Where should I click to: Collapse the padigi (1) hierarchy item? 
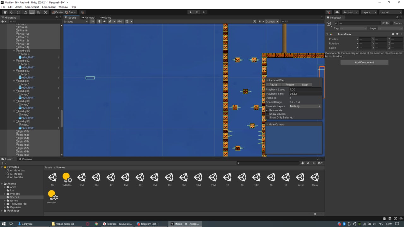14,51
